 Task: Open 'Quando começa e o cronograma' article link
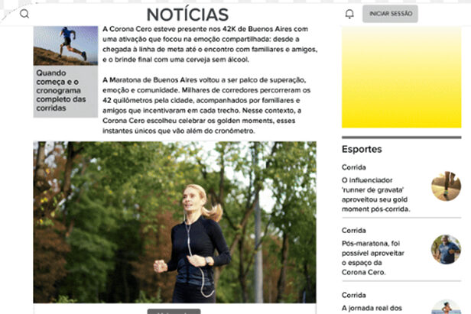tap(61, 90)
